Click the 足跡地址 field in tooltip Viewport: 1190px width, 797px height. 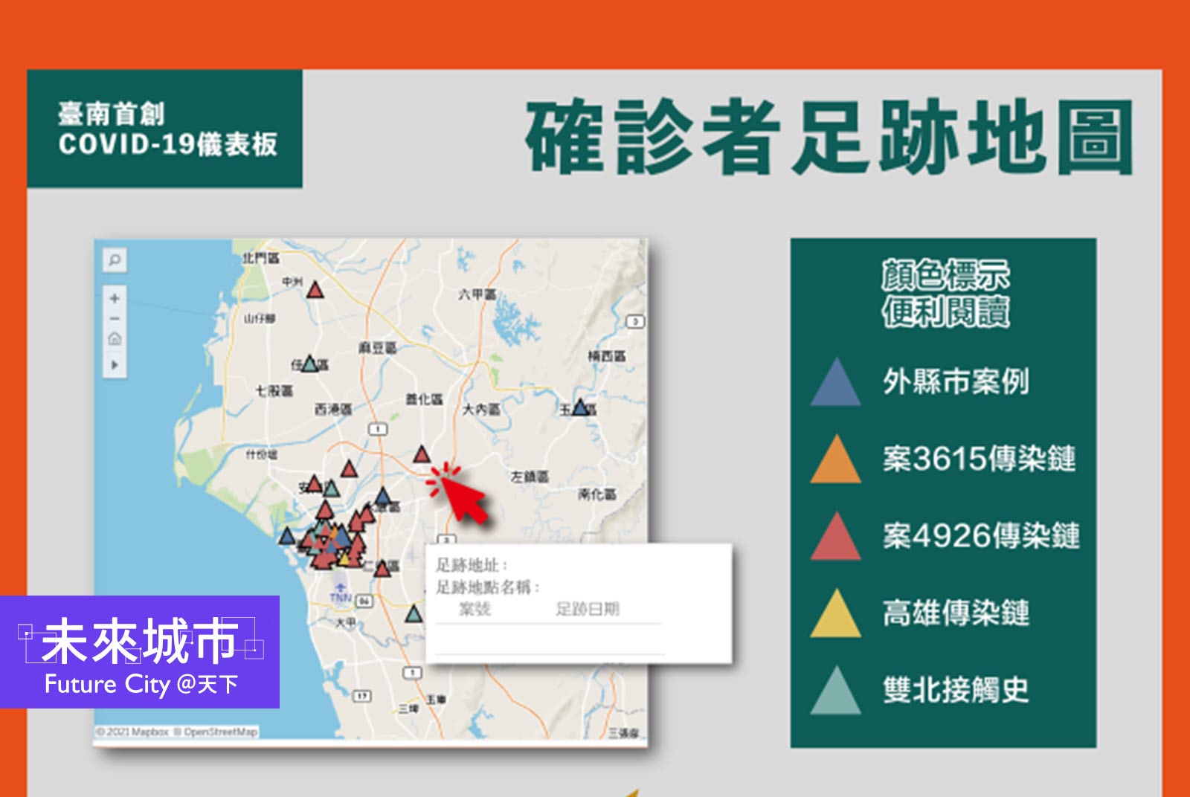[471, 565]
